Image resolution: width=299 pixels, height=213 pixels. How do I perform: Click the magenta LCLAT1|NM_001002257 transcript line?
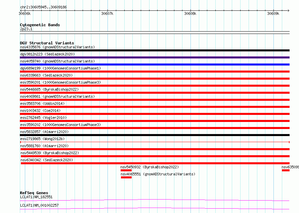point(155,208)
